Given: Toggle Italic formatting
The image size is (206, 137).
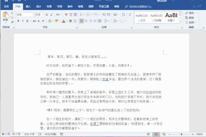Looking at the screenshot, I should pos(23,21).
